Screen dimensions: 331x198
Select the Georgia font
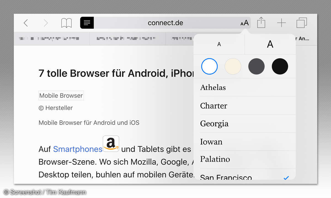[245, 124]
